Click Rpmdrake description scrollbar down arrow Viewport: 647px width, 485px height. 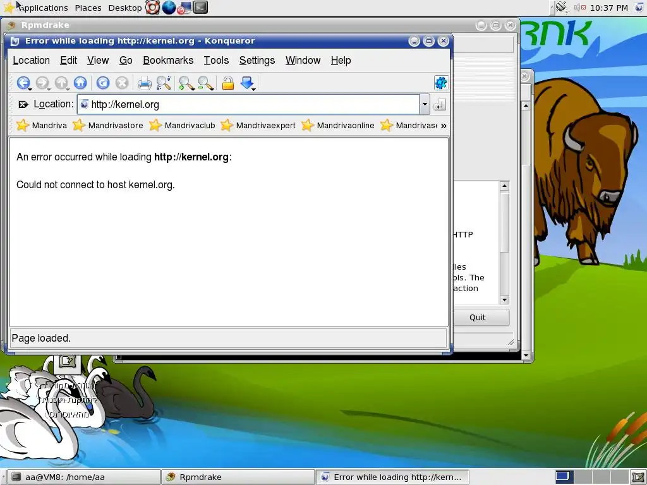tap(504, 300)
